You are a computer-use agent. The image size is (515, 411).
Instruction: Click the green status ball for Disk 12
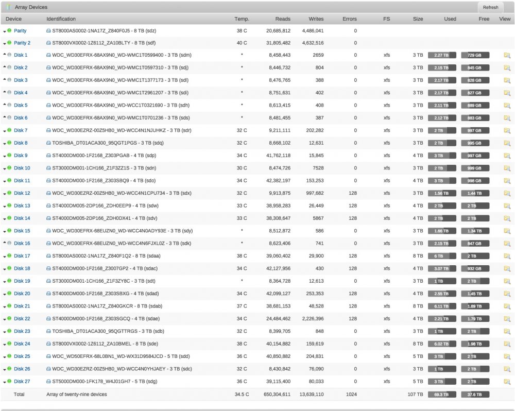(9, 193)
